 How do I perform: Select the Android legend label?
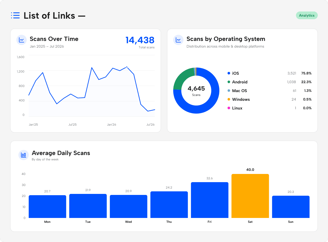240,82
